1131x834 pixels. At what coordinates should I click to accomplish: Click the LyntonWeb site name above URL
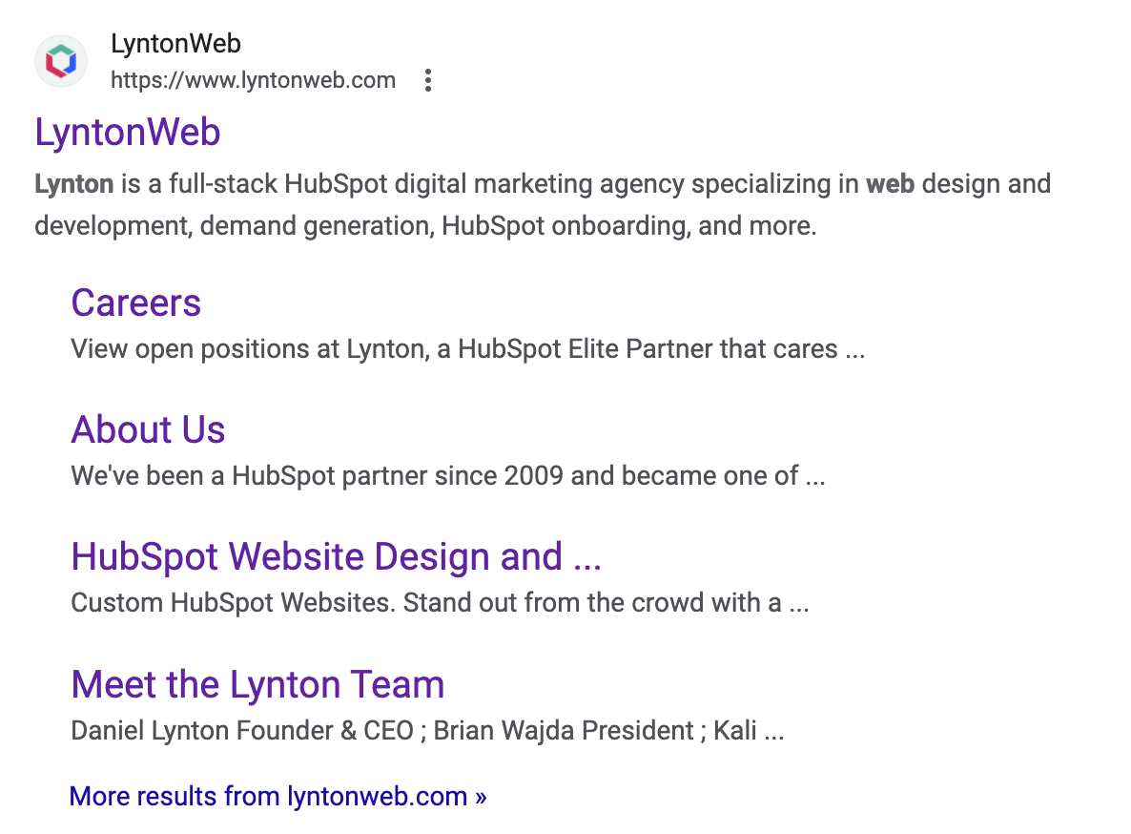[175, 43]
